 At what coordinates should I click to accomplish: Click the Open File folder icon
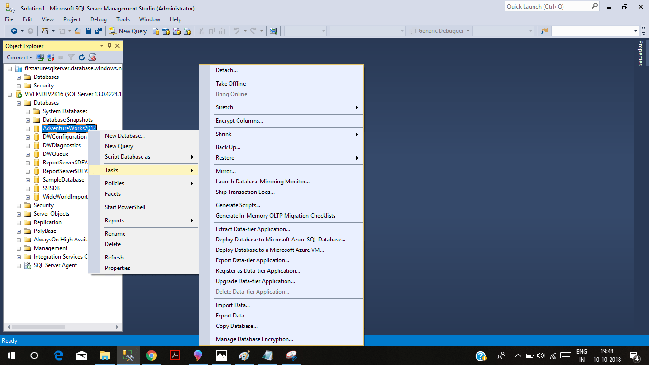77,31
